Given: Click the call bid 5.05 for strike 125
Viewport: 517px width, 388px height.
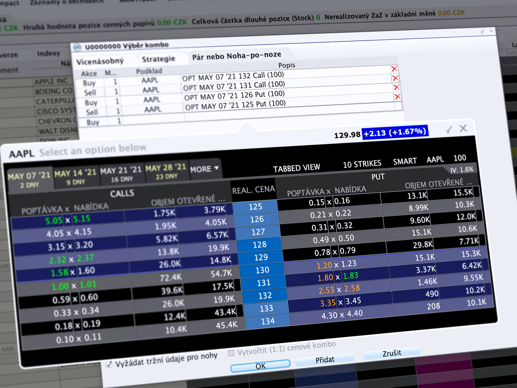Looking at the screenshot, I should (54, 221).
